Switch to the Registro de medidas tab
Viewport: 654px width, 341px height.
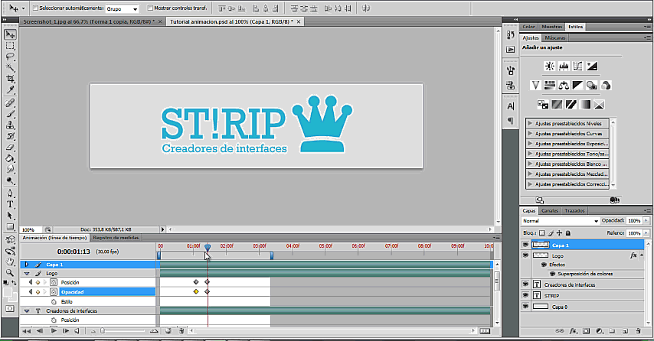point(116,238)
